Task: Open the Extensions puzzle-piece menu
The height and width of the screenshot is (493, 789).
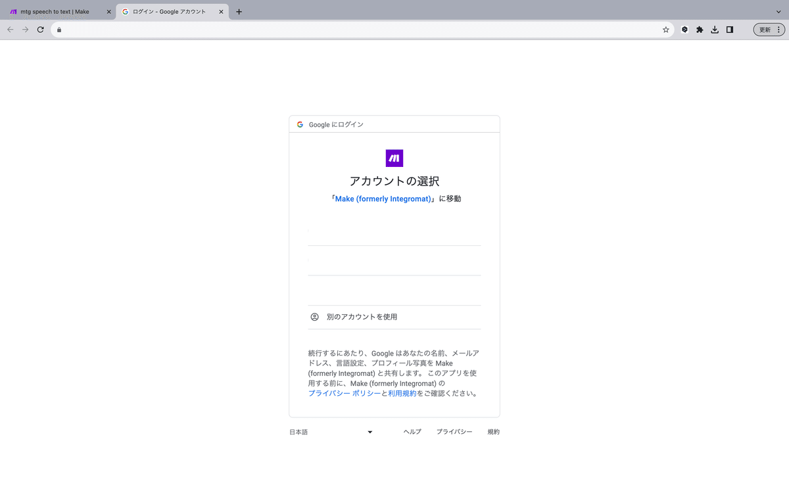Action: [x=700, y=30]
